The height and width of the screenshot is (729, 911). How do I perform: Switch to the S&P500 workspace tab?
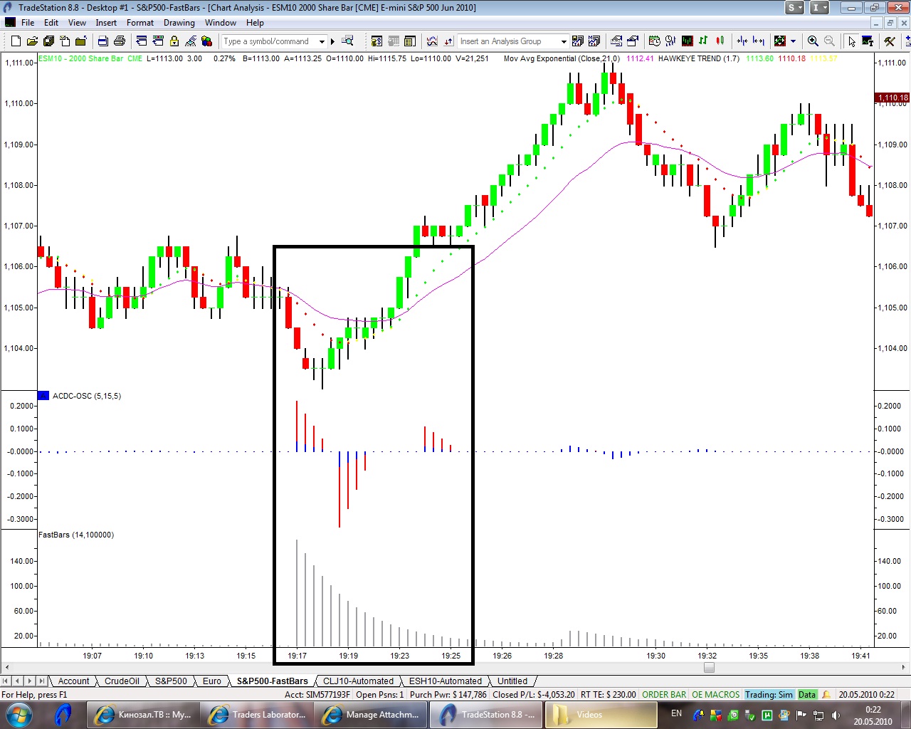171,681
